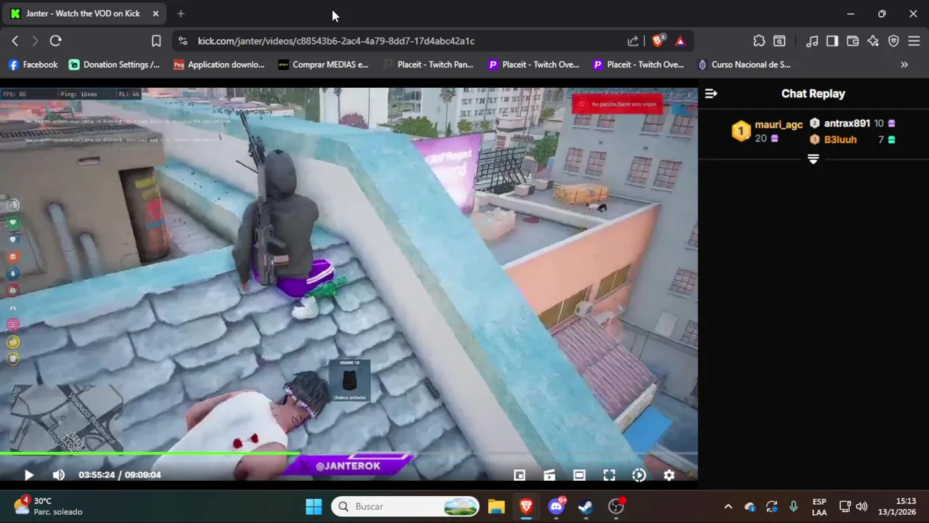Play the Kick VOD video
Viewport: 929px width, 523px height.
pyautogui.click(x=29, y=475)
